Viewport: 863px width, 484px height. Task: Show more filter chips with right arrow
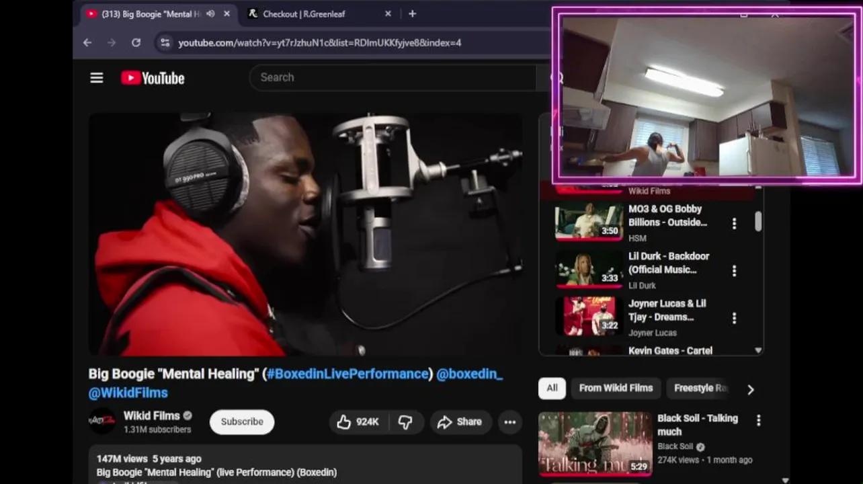click(x=751, y=389)
